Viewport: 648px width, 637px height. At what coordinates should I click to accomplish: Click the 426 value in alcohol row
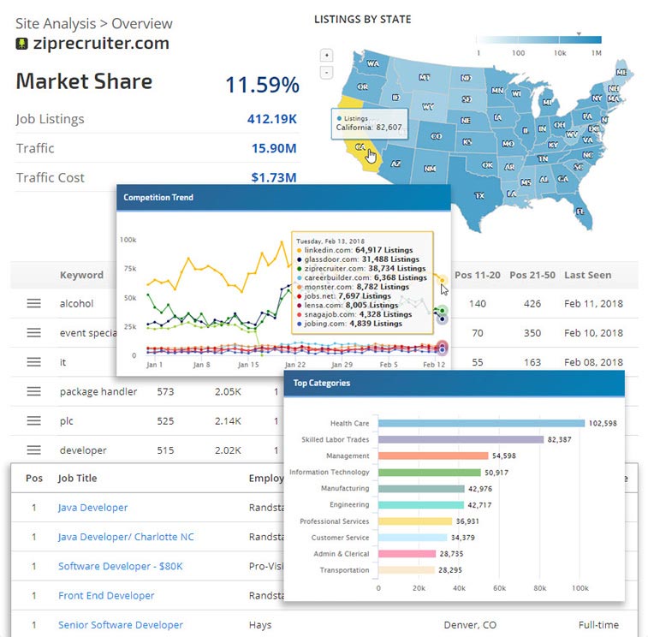(x=532, y=303)
